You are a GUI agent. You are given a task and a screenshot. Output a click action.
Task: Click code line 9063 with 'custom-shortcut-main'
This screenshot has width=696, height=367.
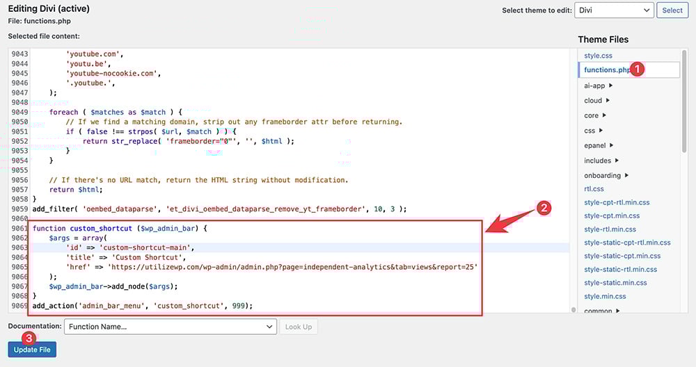(129, 247)
